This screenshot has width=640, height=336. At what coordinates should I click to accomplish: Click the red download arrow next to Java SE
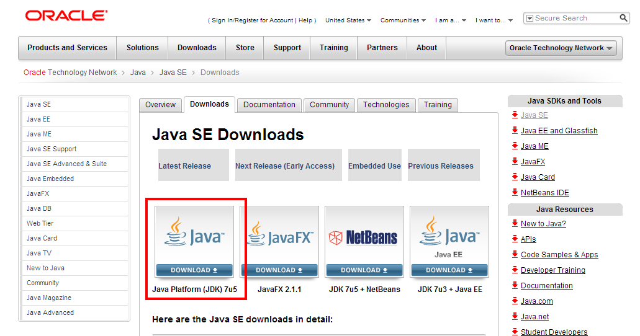tap(515, 115)
